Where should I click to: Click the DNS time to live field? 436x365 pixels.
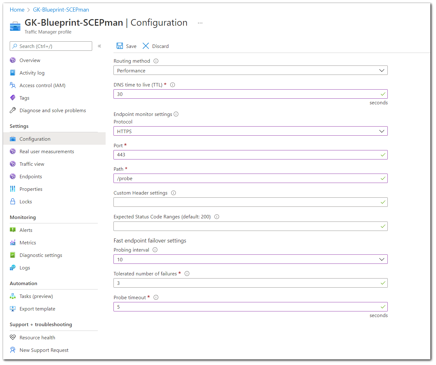pos(250,94)
